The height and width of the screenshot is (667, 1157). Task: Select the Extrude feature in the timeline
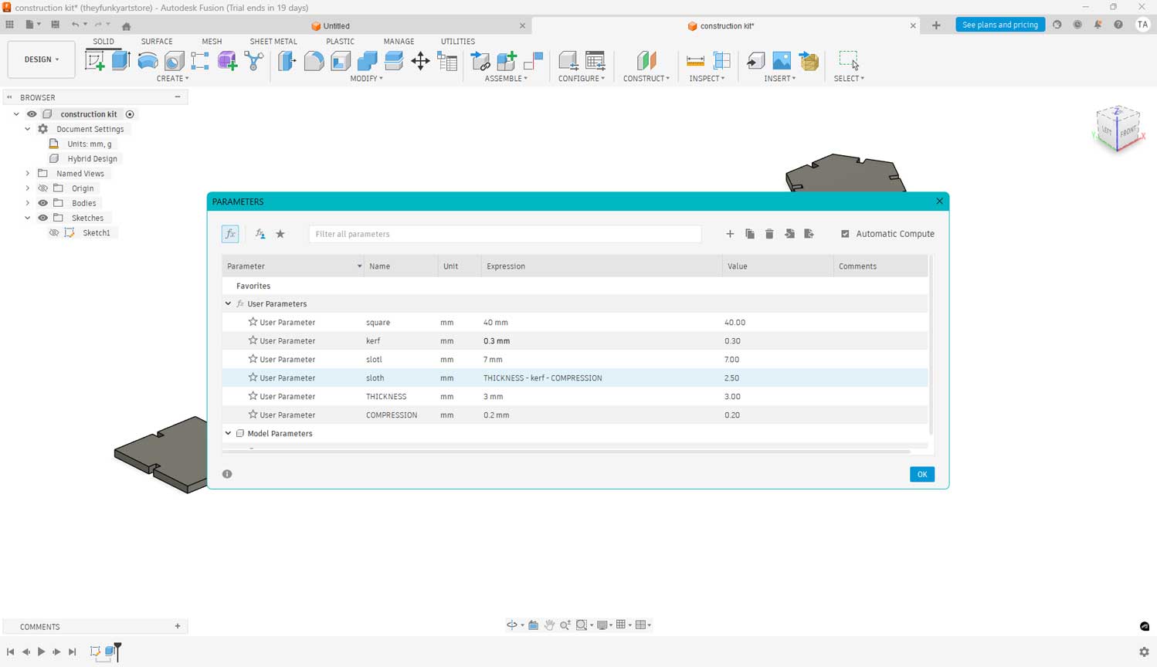pos(110,652)
